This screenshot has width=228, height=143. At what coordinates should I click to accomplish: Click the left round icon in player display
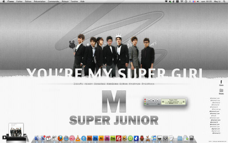[x=163, y=102]
